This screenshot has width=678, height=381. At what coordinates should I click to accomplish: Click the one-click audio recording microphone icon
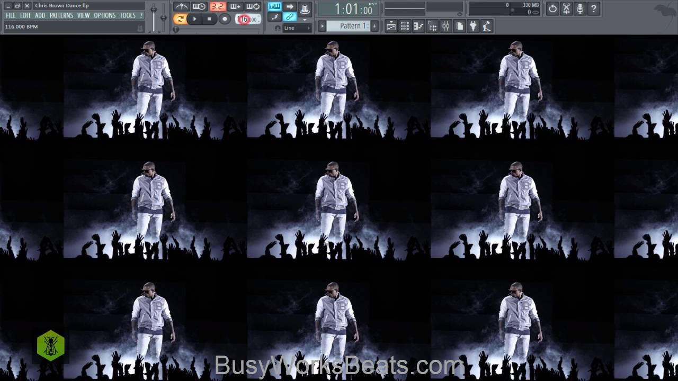[x=580, y=8]
